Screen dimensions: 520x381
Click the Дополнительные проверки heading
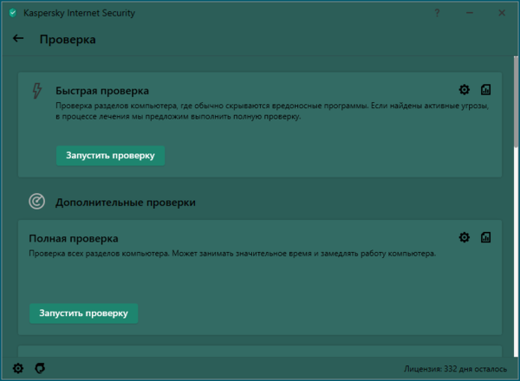coord(126,203)
